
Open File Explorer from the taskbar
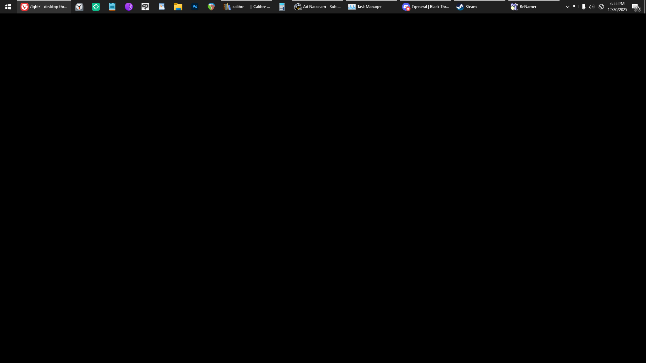click(178, 7)
